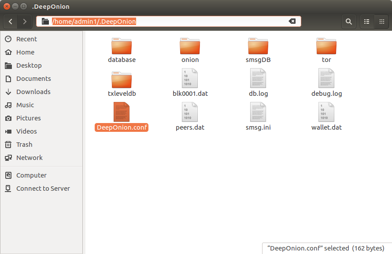Select the debug.log file icon
The height and width of the screenshot is (254, 392).
pos(326,78)
